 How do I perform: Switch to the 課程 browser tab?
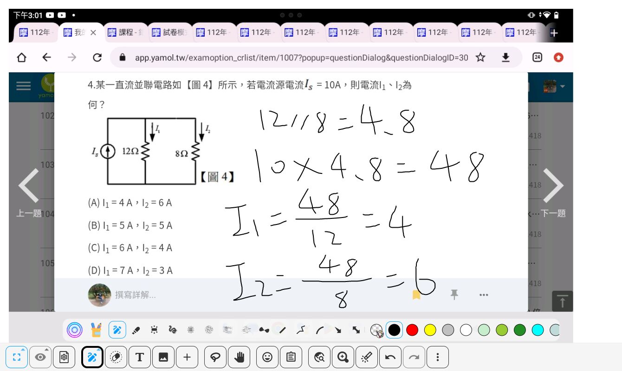click(125, 32)
